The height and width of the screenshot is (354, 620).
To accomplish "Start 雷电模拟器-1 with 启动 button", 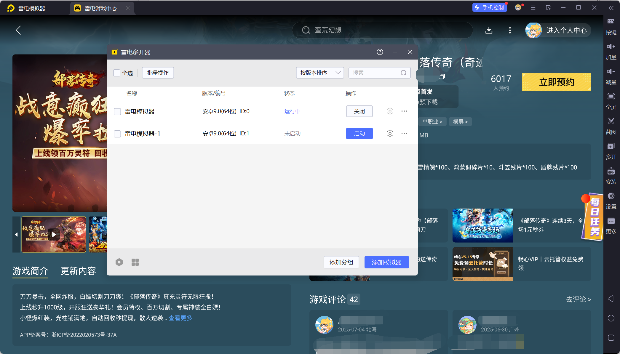I will coord(359,133).
